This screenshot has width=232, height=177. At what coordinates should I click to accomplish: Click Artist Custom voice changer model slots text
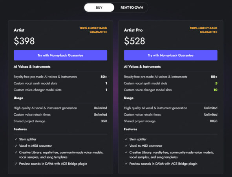click(x=38, y=90)
